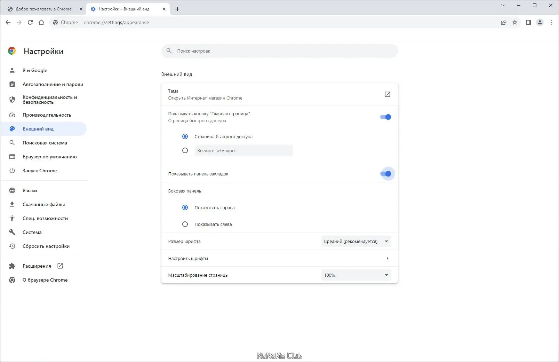This screenshot has height=362, width=559.
Task: Open Автозаполнение и пароли section
Action: (43, 84)
